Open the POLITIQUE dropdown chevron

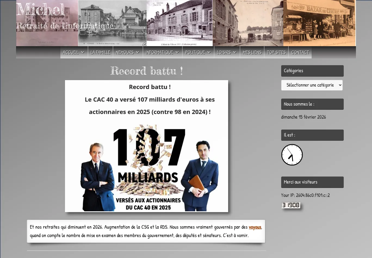coord(209,52)
